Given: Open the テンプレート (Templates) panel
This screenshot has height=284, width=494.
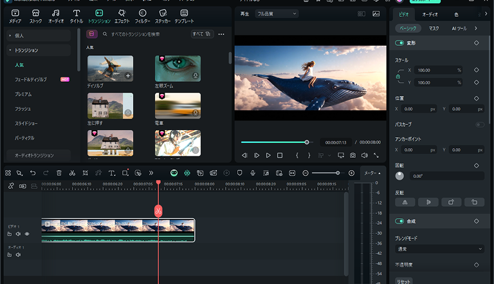Looking at the screenshot, I should (x=185, y=16).
